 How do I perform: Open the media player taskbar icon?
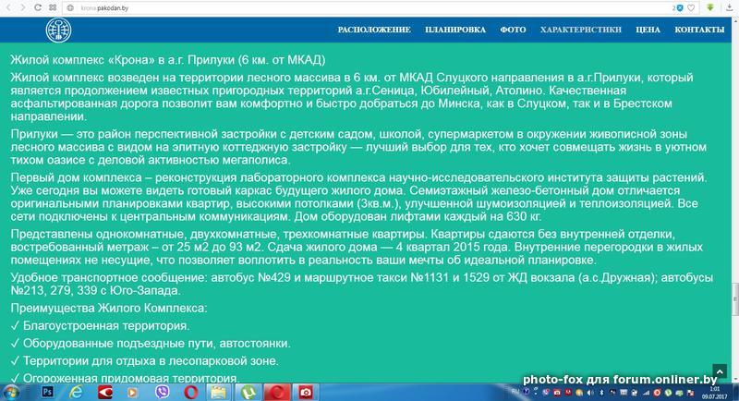click(x=132, y=392)
